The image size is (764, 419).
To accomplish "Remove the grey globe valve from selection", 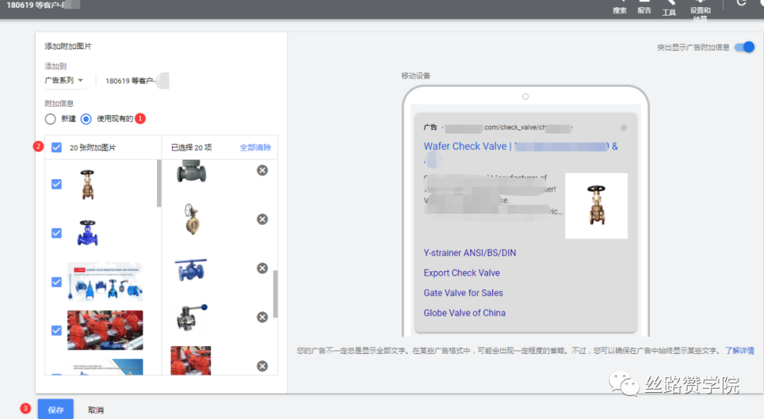I will coord(262,171).
